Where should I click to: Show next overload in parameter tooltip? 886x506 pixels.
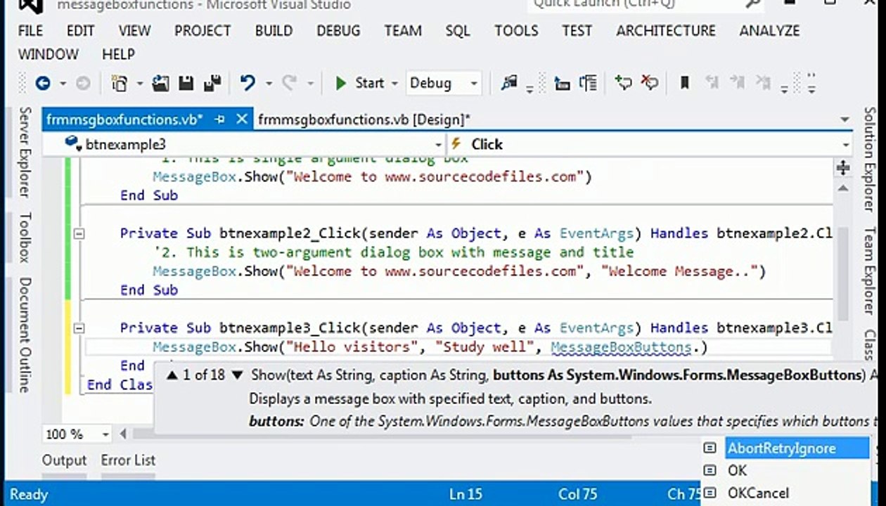coord(237,375)
